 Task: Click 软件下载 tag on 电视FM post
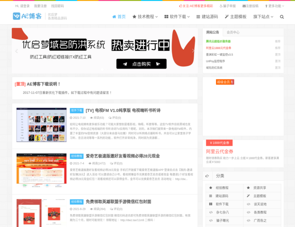pos(77,110)
